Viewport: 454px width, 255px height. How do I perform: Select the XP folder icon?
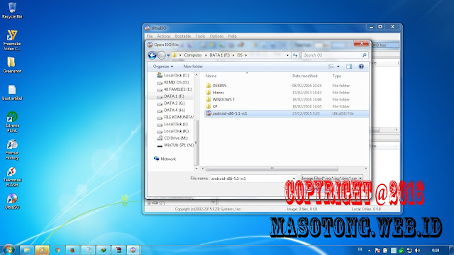(x=209, y=106)
